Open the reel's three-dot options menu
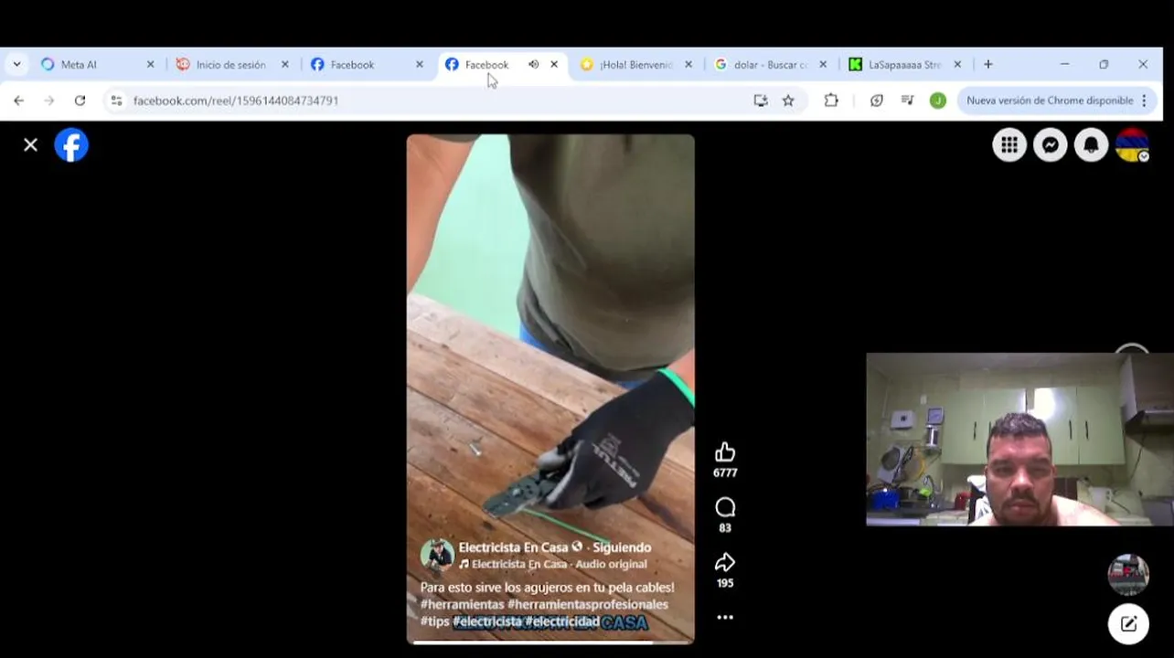The image size is (1174, 658). 725,617
